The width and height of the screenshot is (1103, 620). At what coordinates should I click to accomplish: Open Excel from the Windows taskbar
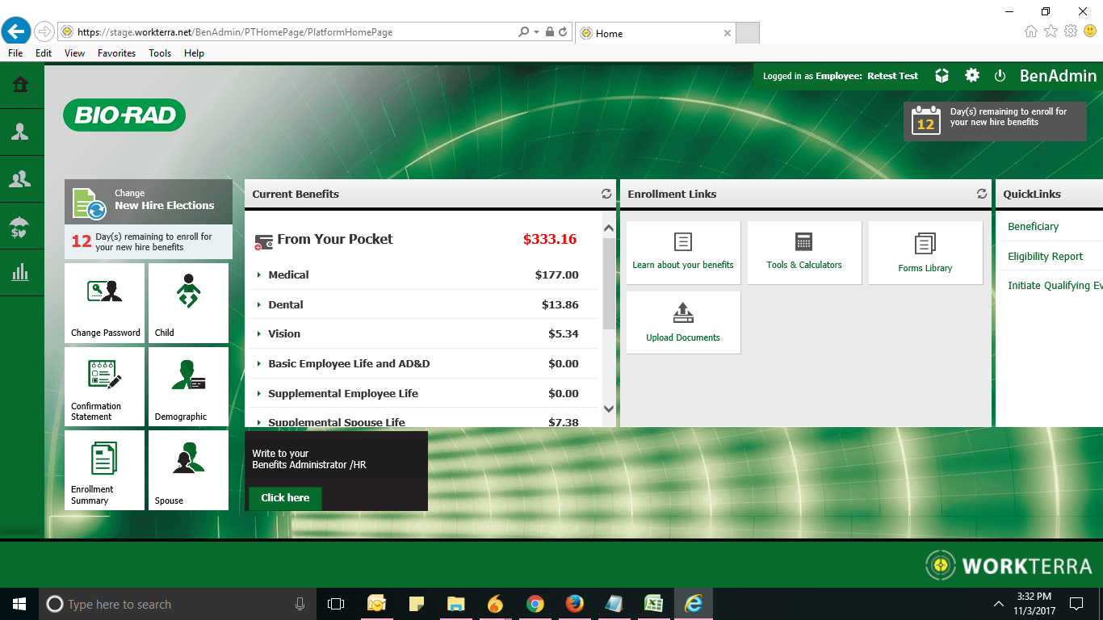pyautogui.click(x=653, y=604)
